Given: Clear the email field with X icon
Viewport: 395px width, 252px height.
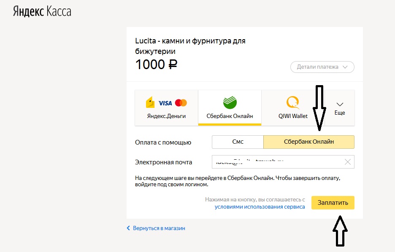Looking at the screenshot, I should (x=348, y=162).
